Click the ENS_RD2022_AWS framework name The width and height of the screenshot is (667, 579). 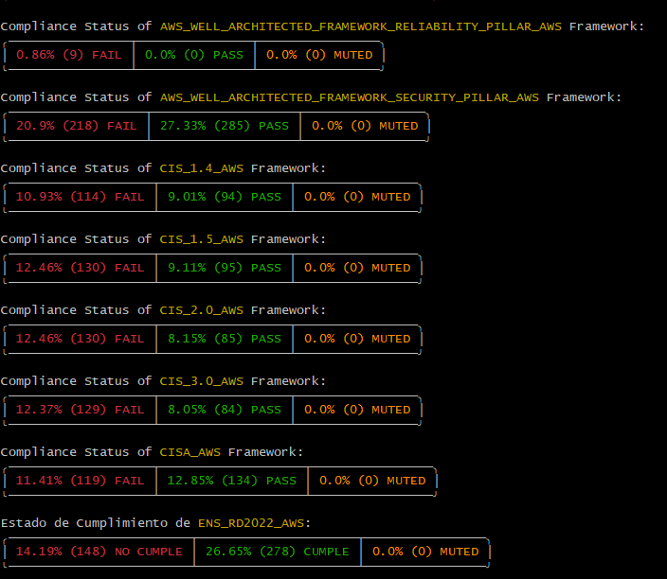(251, 523)
